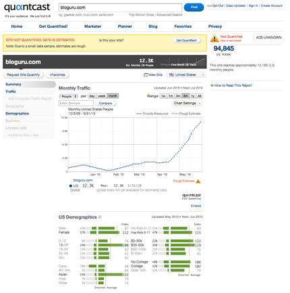
Task: Open the Favorites nav item
Action: [x=183, y=26]
